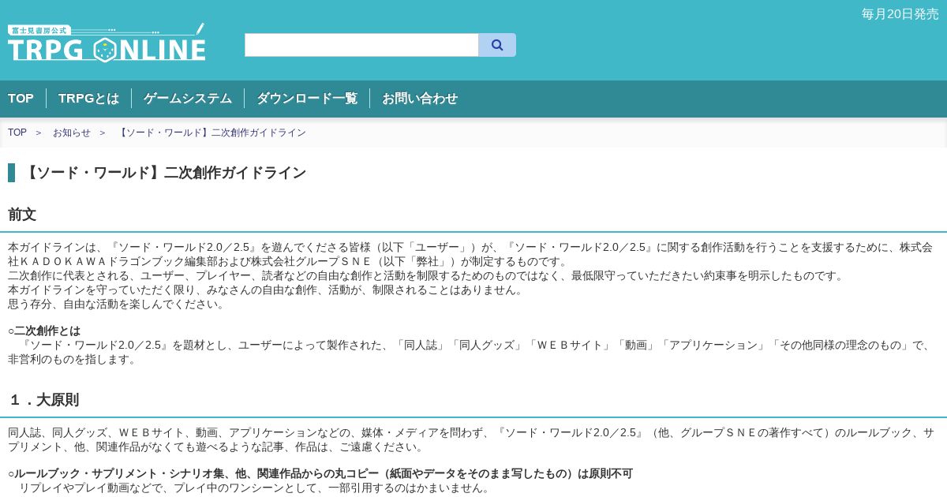
Task: Click the 毎月20日発売 header text
Action: tap(900, 14)
